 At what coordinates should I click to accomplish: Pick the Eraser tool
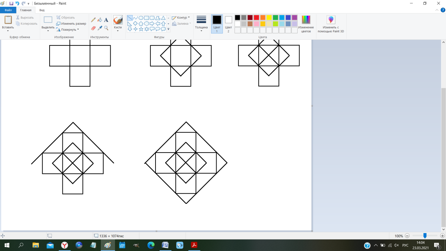[93, 28]
